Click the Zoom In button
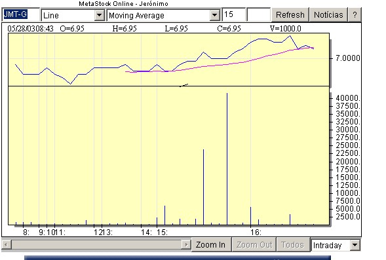 tap(211, 245)
